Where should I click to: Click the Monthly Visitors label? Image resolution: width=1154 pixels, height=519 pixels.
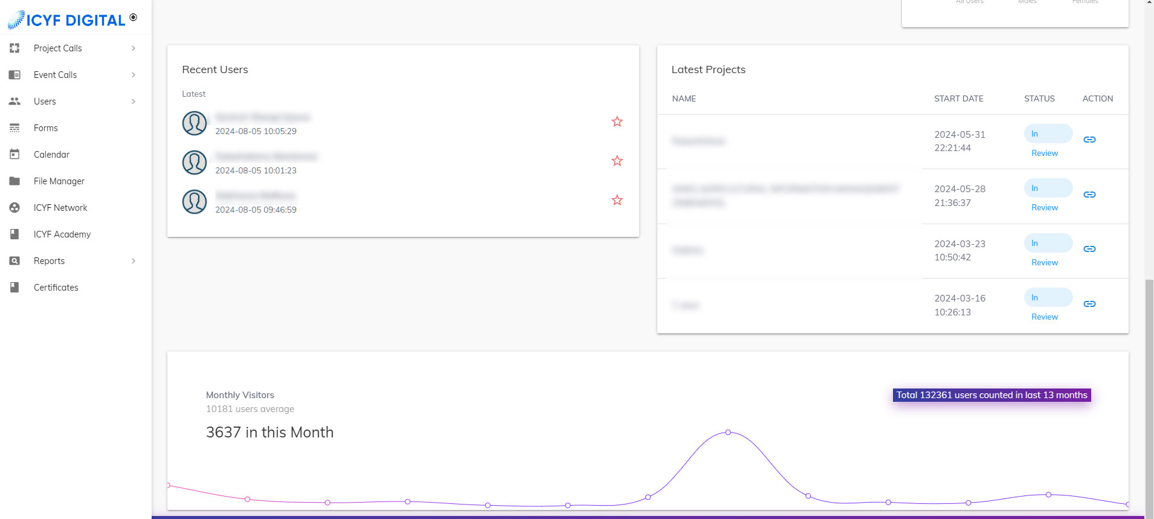click(x=240, y=395)
